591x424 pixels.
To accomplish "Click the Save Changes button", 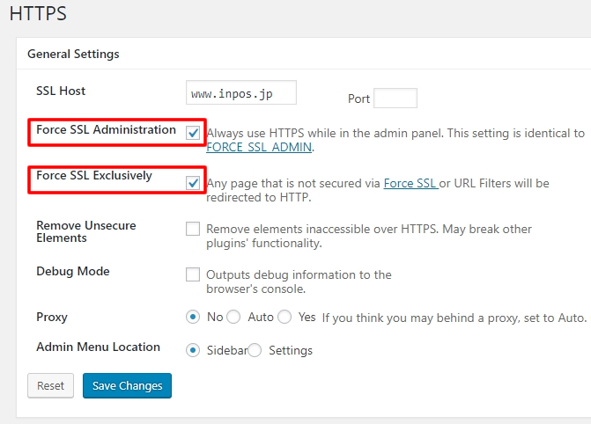I will click(x=127, y=385).
